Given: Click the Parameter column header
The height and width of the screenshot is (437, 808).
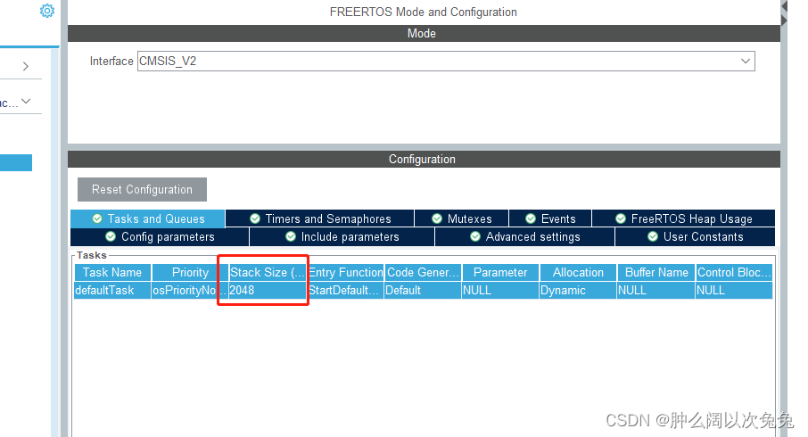Looking at the screenshot, I should (x=500, y=272).
